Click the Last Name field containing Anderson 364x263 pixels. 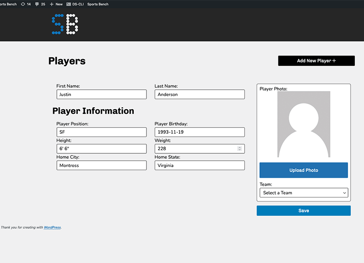(x=200, y=94)
